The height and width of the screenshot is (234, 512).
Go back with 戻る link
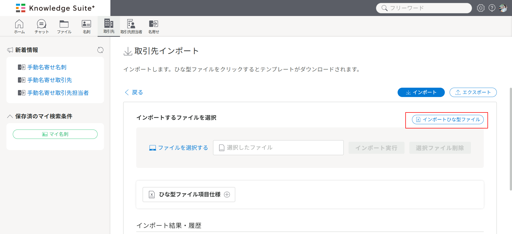pyautogui.click(x=134, y=92)
